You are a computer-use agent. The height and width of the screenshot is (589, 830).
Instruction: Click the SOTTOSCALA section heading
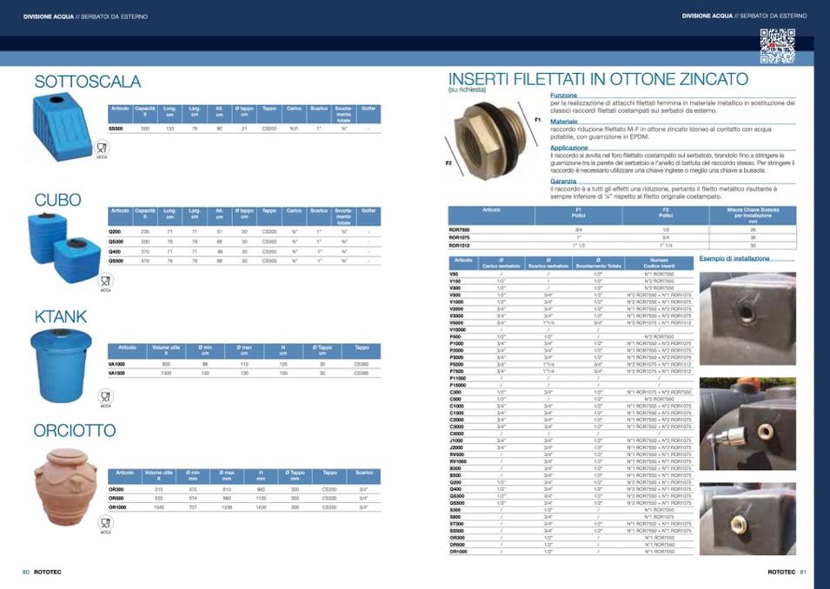[87, 83]
